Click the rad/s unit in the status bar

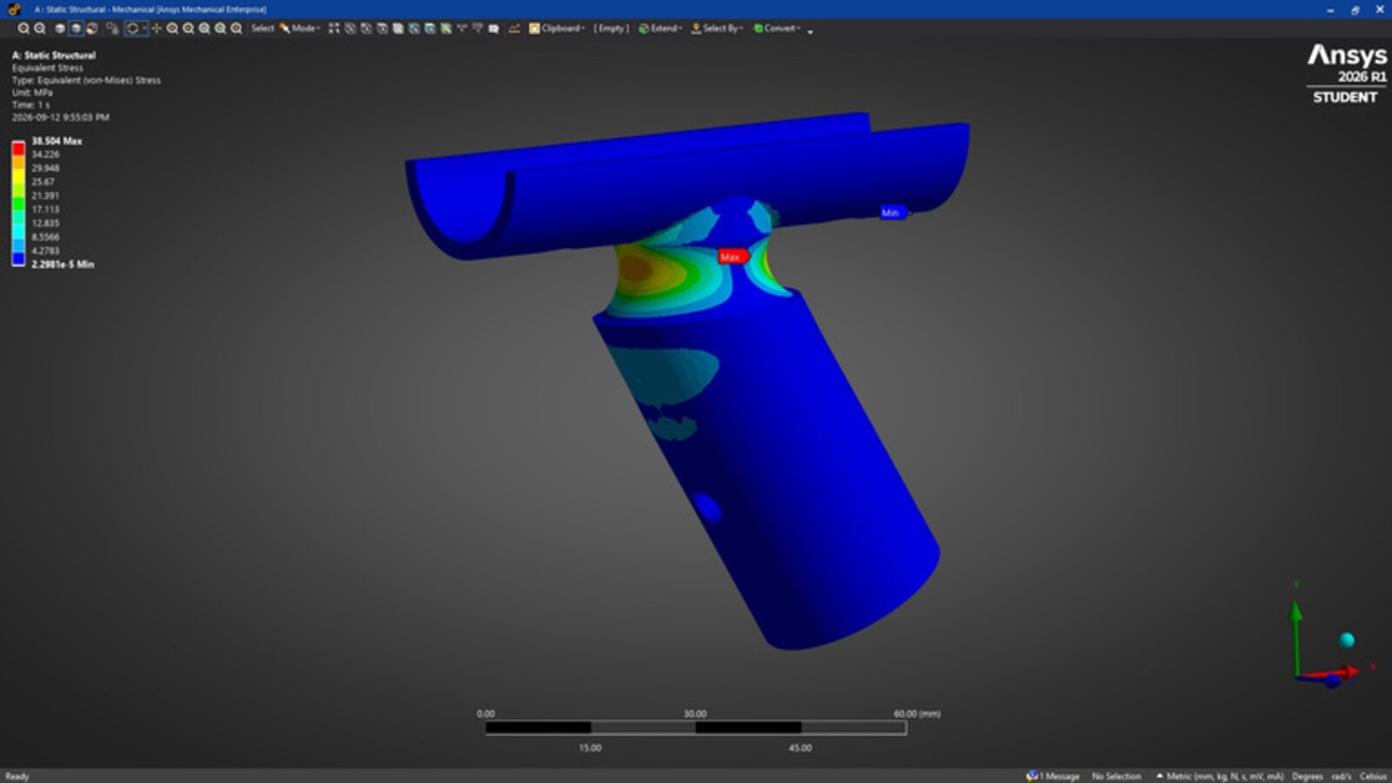pos(1342,776)
